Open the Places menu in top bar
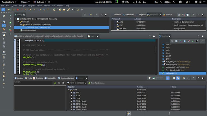Screen dimensions: 207x116 (x=25, y=2)
